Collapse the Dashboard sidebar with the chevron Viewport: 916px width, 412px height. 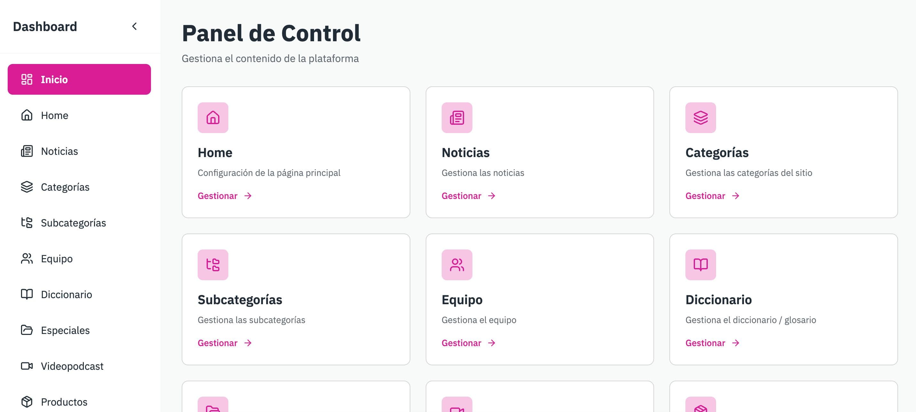(134, 26)
